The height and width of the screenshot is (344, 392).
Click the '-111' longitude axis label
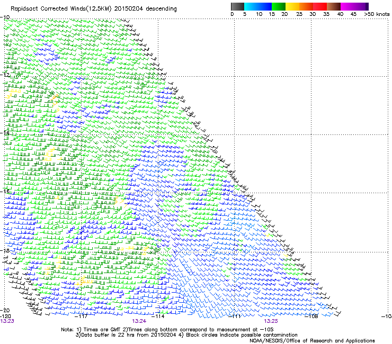click(234, 316)
